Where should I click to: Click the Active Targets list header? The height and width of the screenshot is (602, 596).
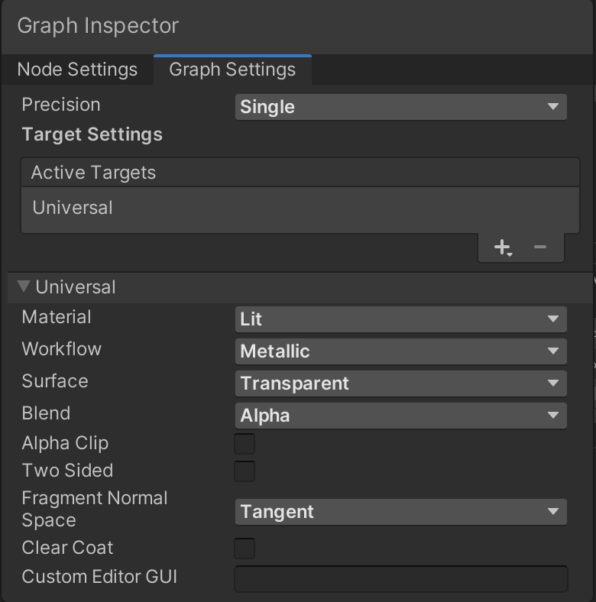93,173
